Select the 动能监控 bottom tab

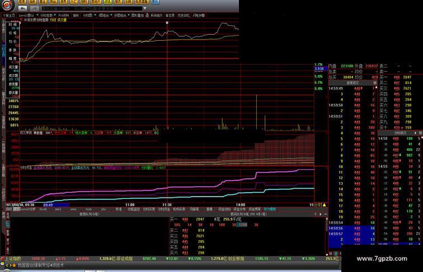(x=134, y=209)
